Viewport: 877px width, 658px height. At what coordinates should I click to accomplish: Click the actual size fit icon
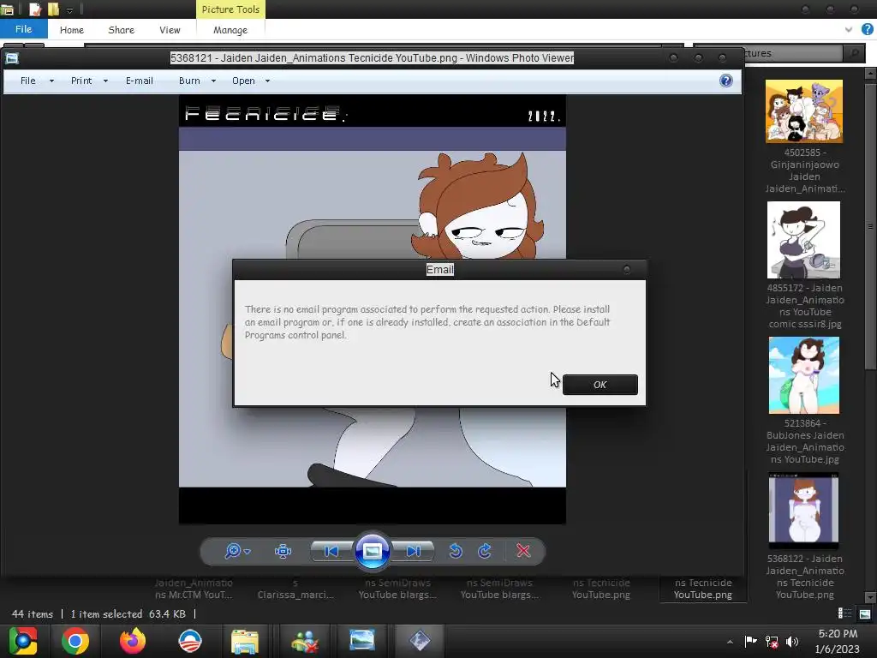pos(283,551)
